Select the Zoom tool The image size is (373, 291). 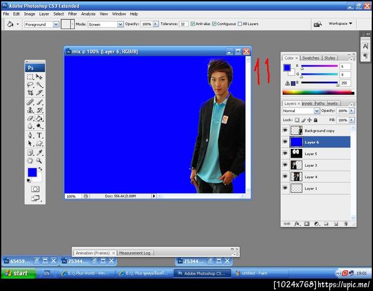(39, 161)
